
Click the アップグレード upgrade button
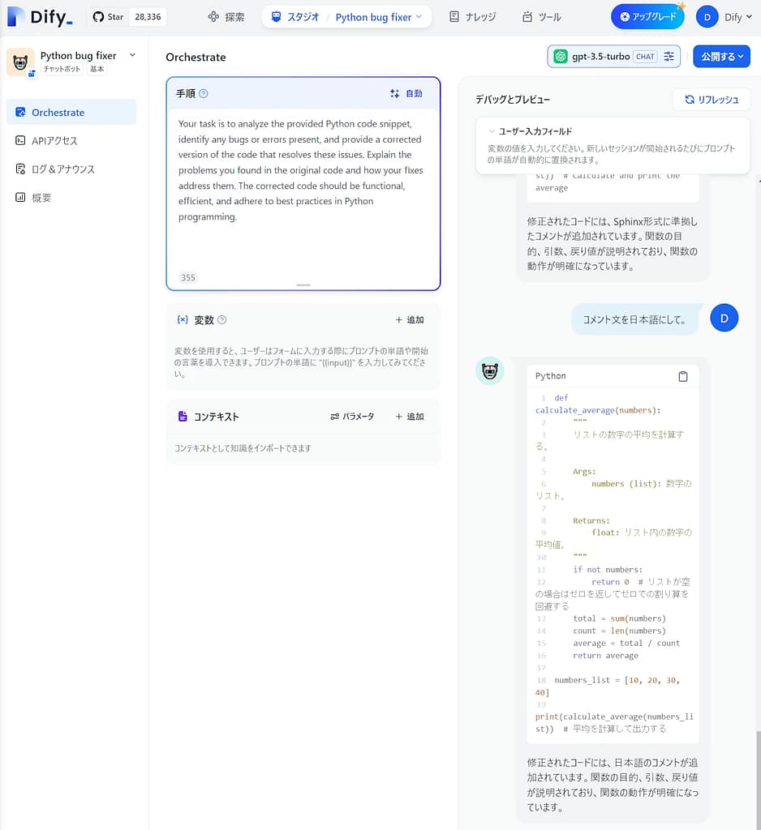click(x=647, y=17)
